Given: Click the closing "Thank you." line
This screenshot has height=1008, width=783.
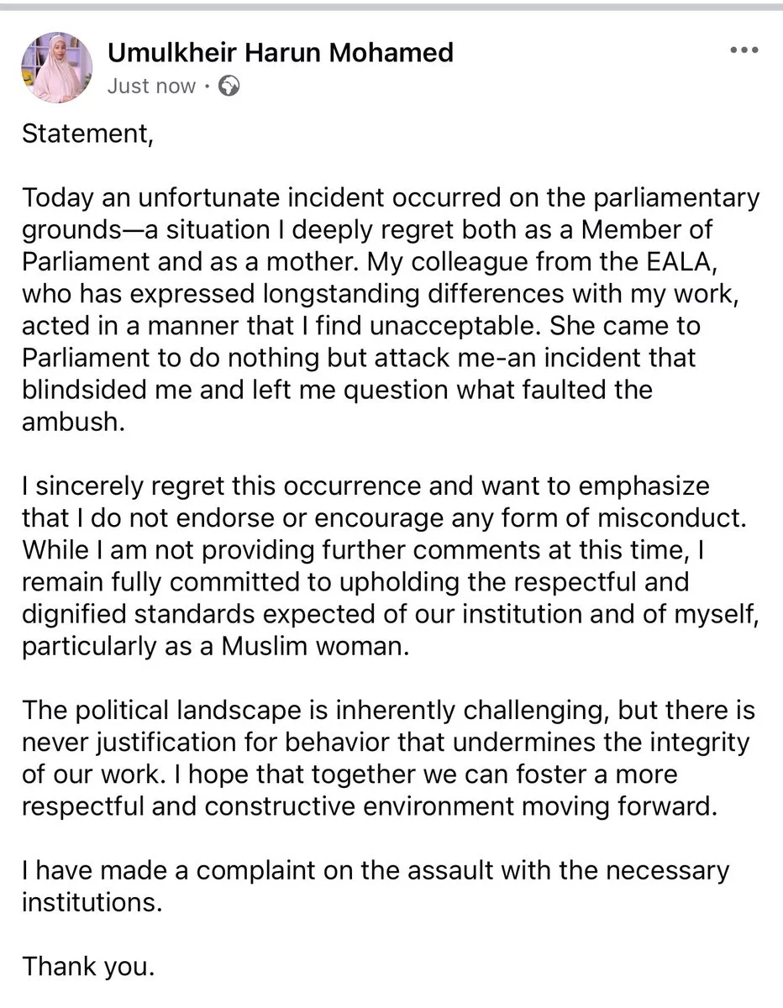Looking at the screenshot, I should pos(88,965).
